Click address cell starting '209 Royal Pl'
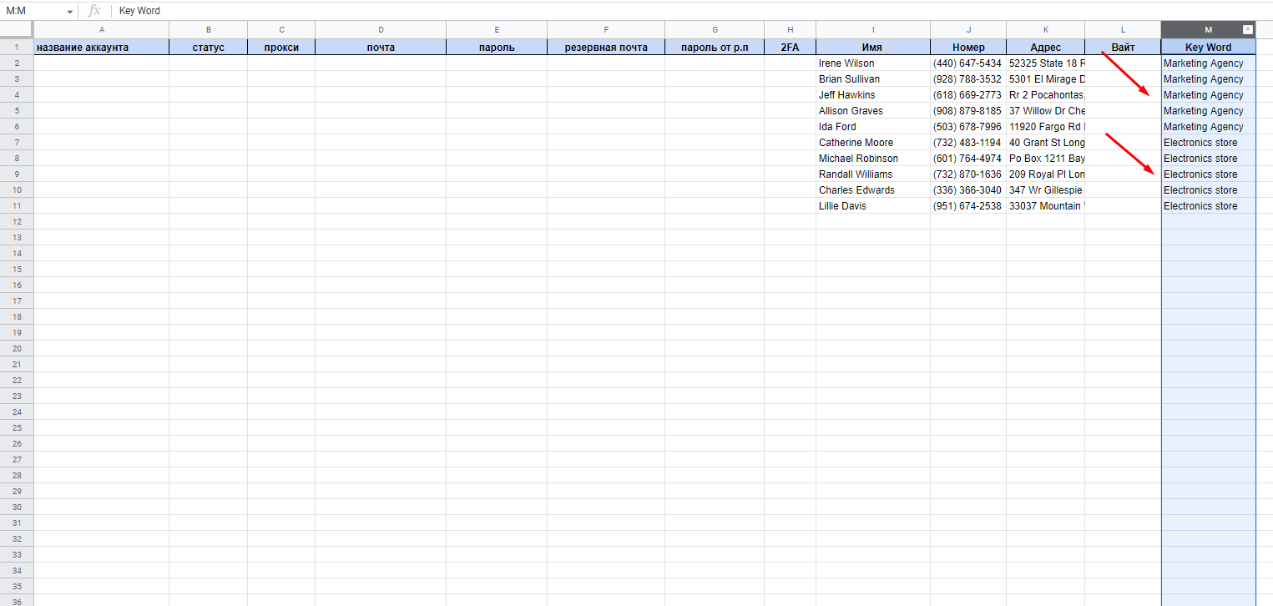The image size is (1273, 606). click(1046, 174)
